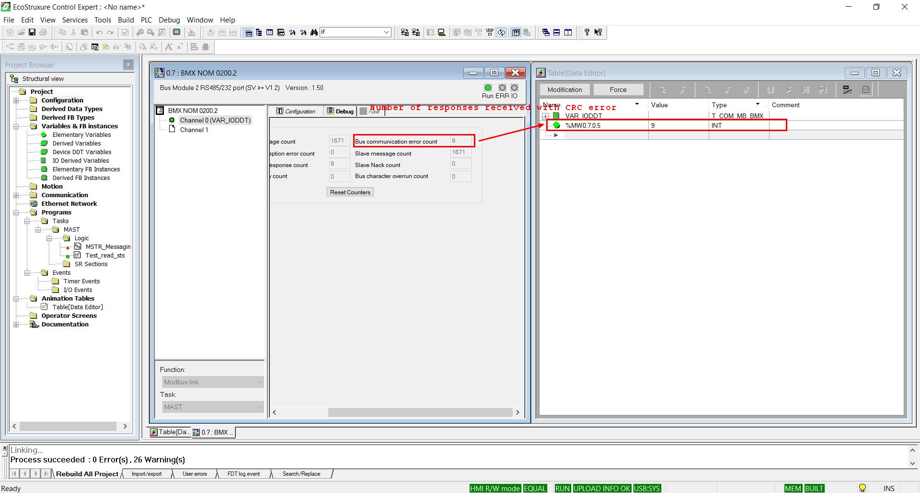
Task: Click the Tile vertically icon
Action: pyautogui.click(x=568, y=32)
